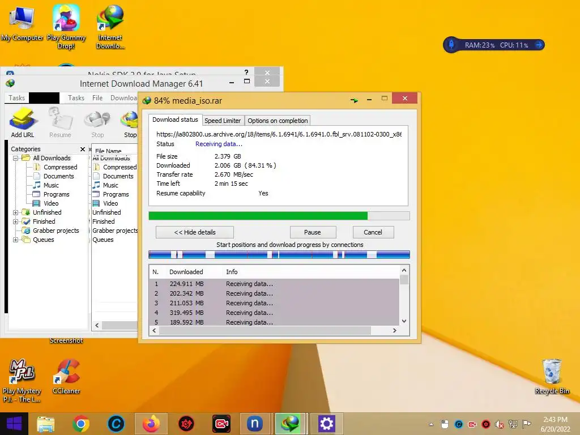Open the blue 'n' taskbar app
Viewport: 580px width, 435px height.
(x=255, y=424)
